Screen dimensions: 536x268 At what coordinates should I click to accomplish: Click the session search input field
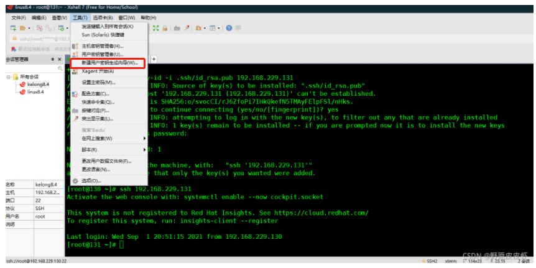tap(32, 68)
